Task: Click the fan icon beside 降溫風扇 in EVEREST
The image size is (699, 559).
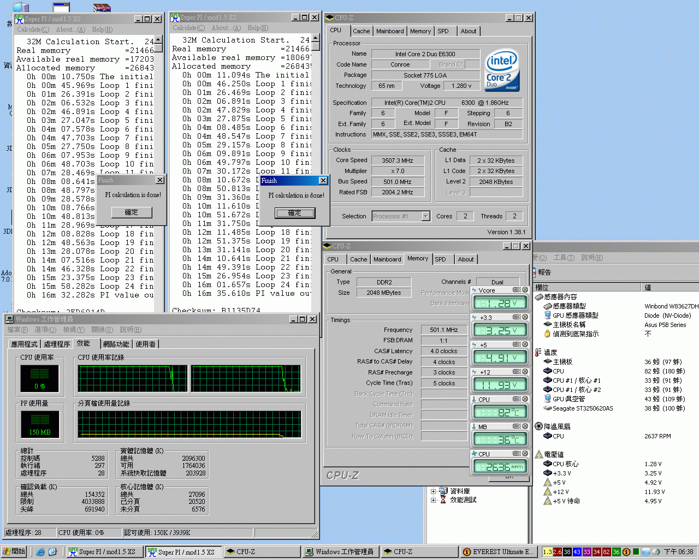Action: (x=538, y=426)
